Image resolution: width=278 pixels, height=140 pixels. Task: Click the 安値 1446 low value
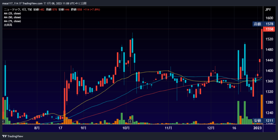point(64,9)
